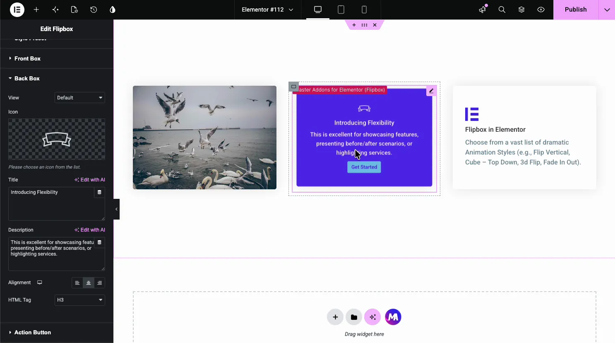Click the Edit Flipbox panel title
615x343 pixels.
click(x=57, y=29)
